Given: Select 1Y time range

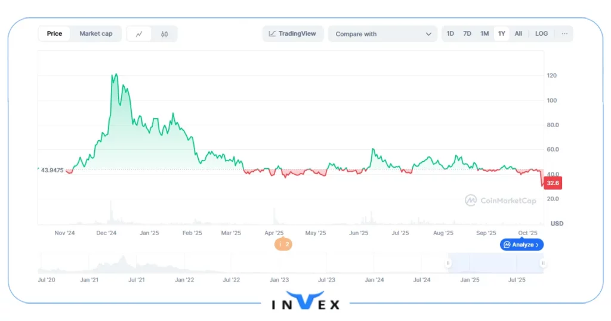Looking at the screenshot, I should click(502, 34).
